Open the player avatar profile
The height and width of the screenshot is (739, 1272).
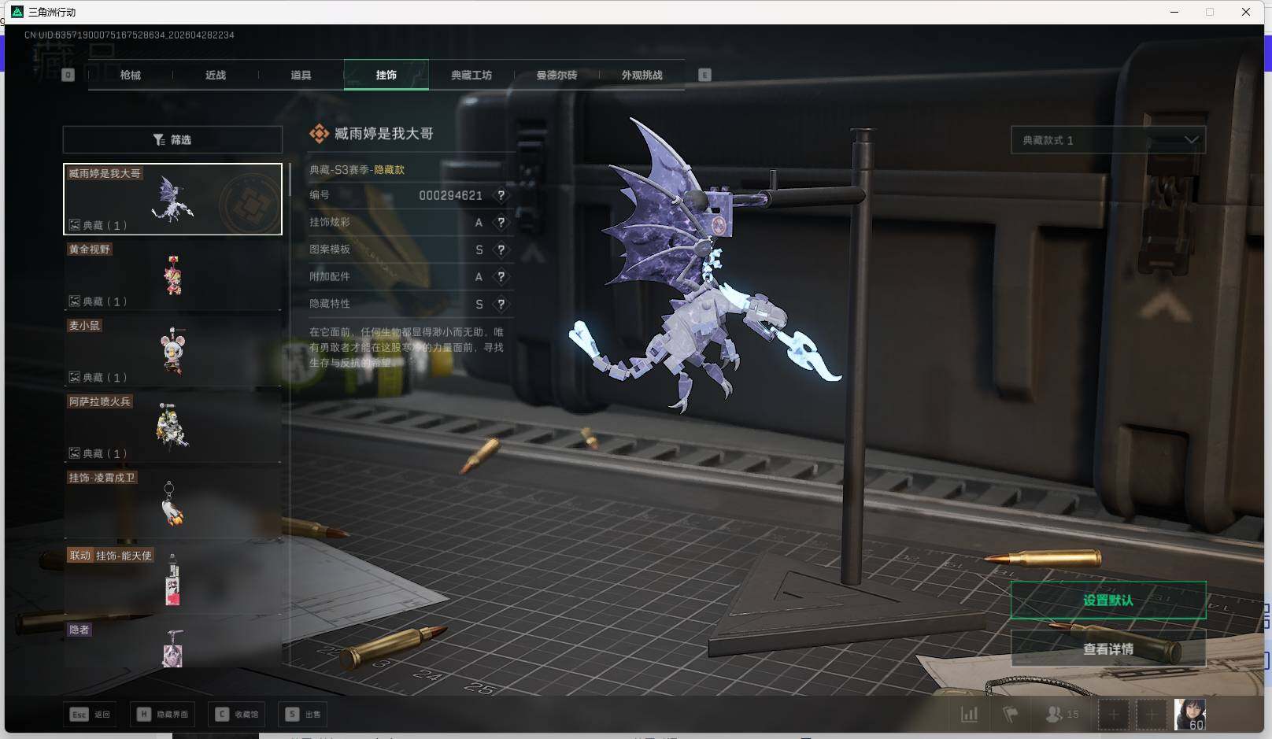tap(1189, 715)
